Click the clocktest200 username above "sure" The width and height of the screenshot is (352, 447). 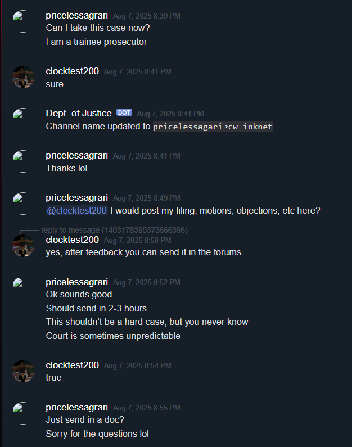73,71
